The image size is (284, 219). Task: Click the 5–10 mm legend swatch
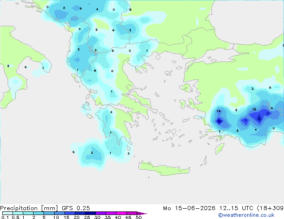(x=49, y=213)
